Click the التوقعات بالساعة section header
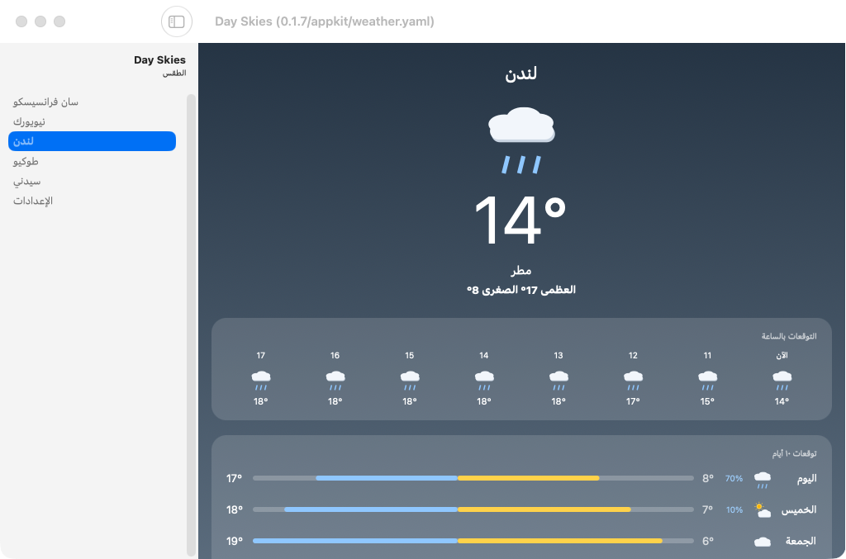Screen dimensions: 846x559 789,336
